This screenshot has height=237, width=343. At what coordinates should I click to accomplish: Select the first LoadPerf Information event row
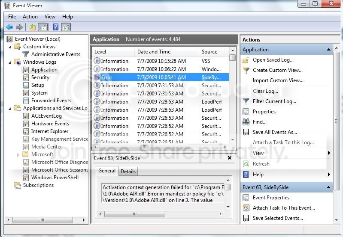coord(161,102)
